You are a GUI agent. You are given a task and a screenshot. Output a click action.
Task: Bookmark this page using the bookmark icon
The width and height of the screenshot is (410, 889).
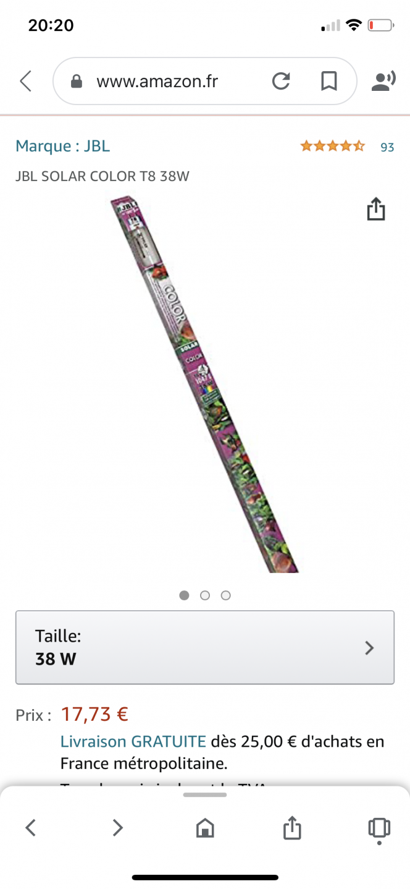(329, 81)
